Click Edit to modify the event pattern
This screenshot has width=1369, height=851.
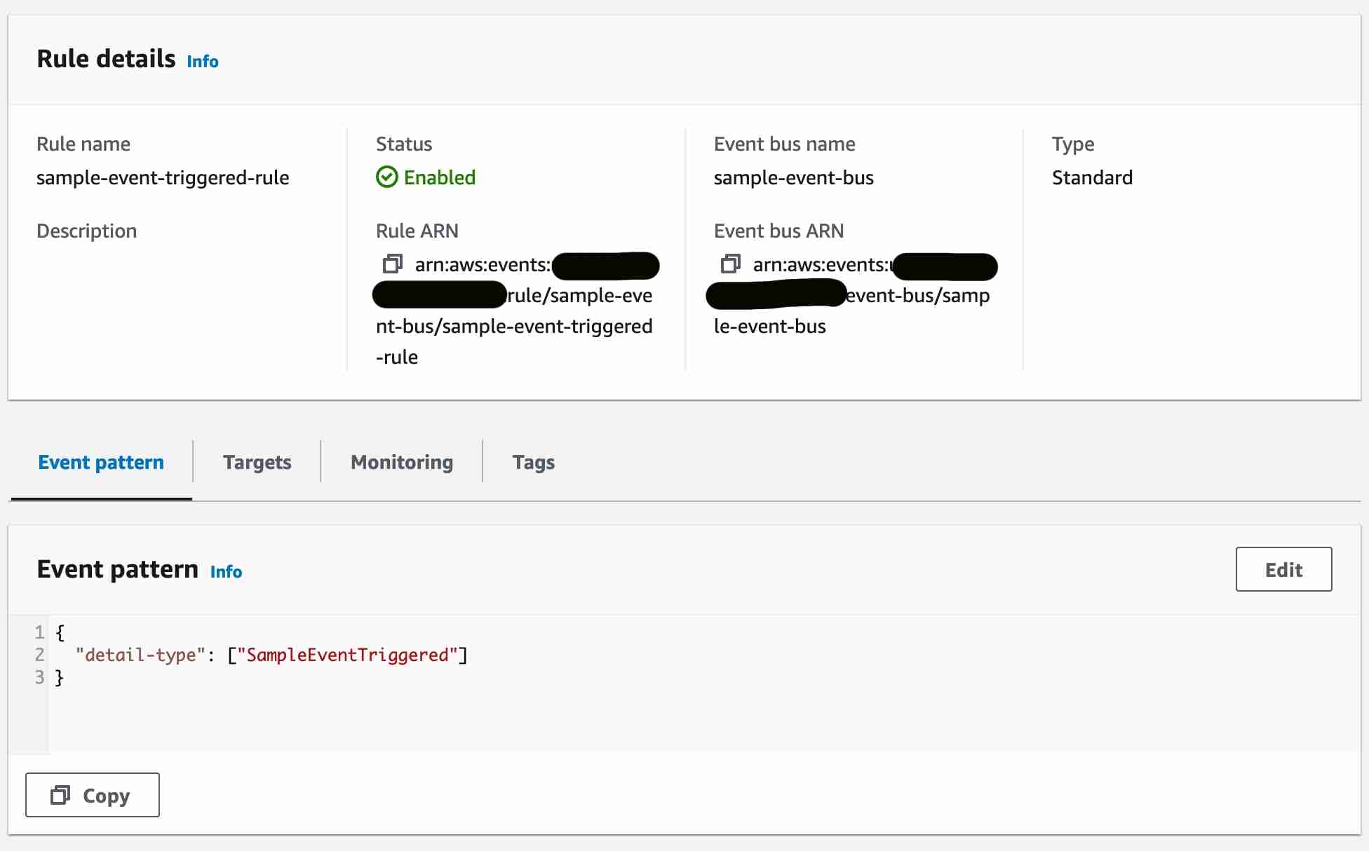pos(1283,569)
